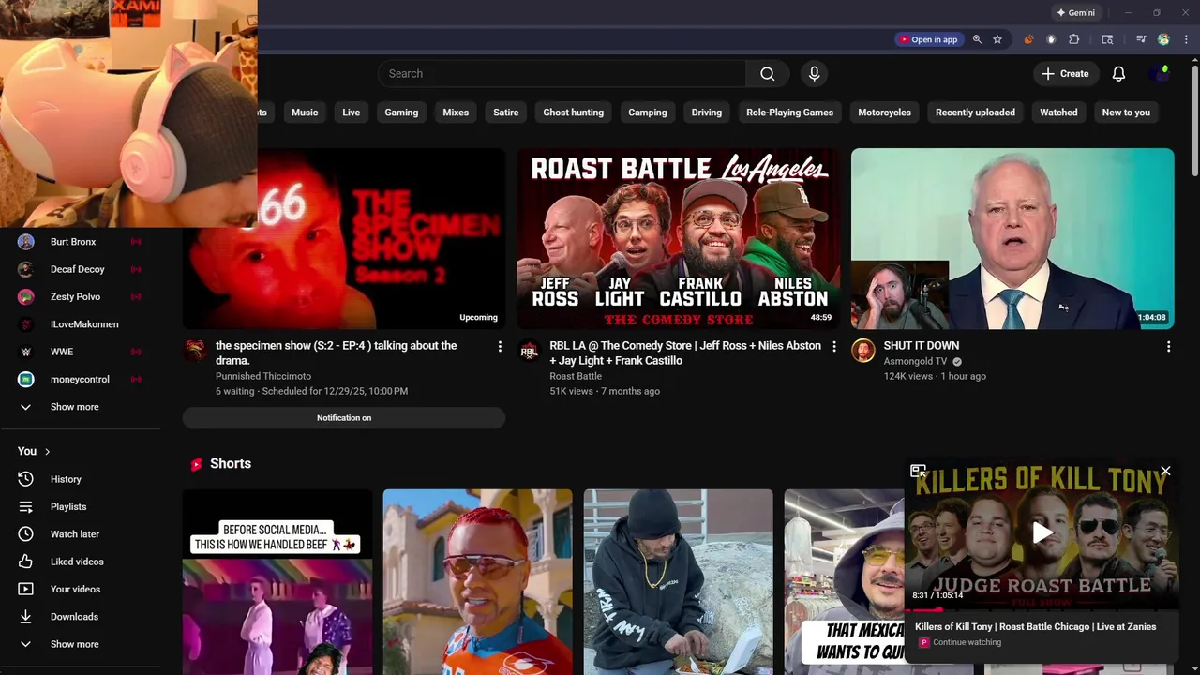Open Punished Thiccimoto channel avatar
This screenshot has width=1200, height=675.
click(x=195, y=352)
